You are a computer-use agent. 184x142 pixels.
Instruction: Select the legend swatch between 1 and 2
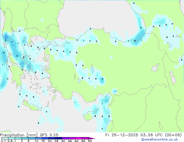coord(18,138)
